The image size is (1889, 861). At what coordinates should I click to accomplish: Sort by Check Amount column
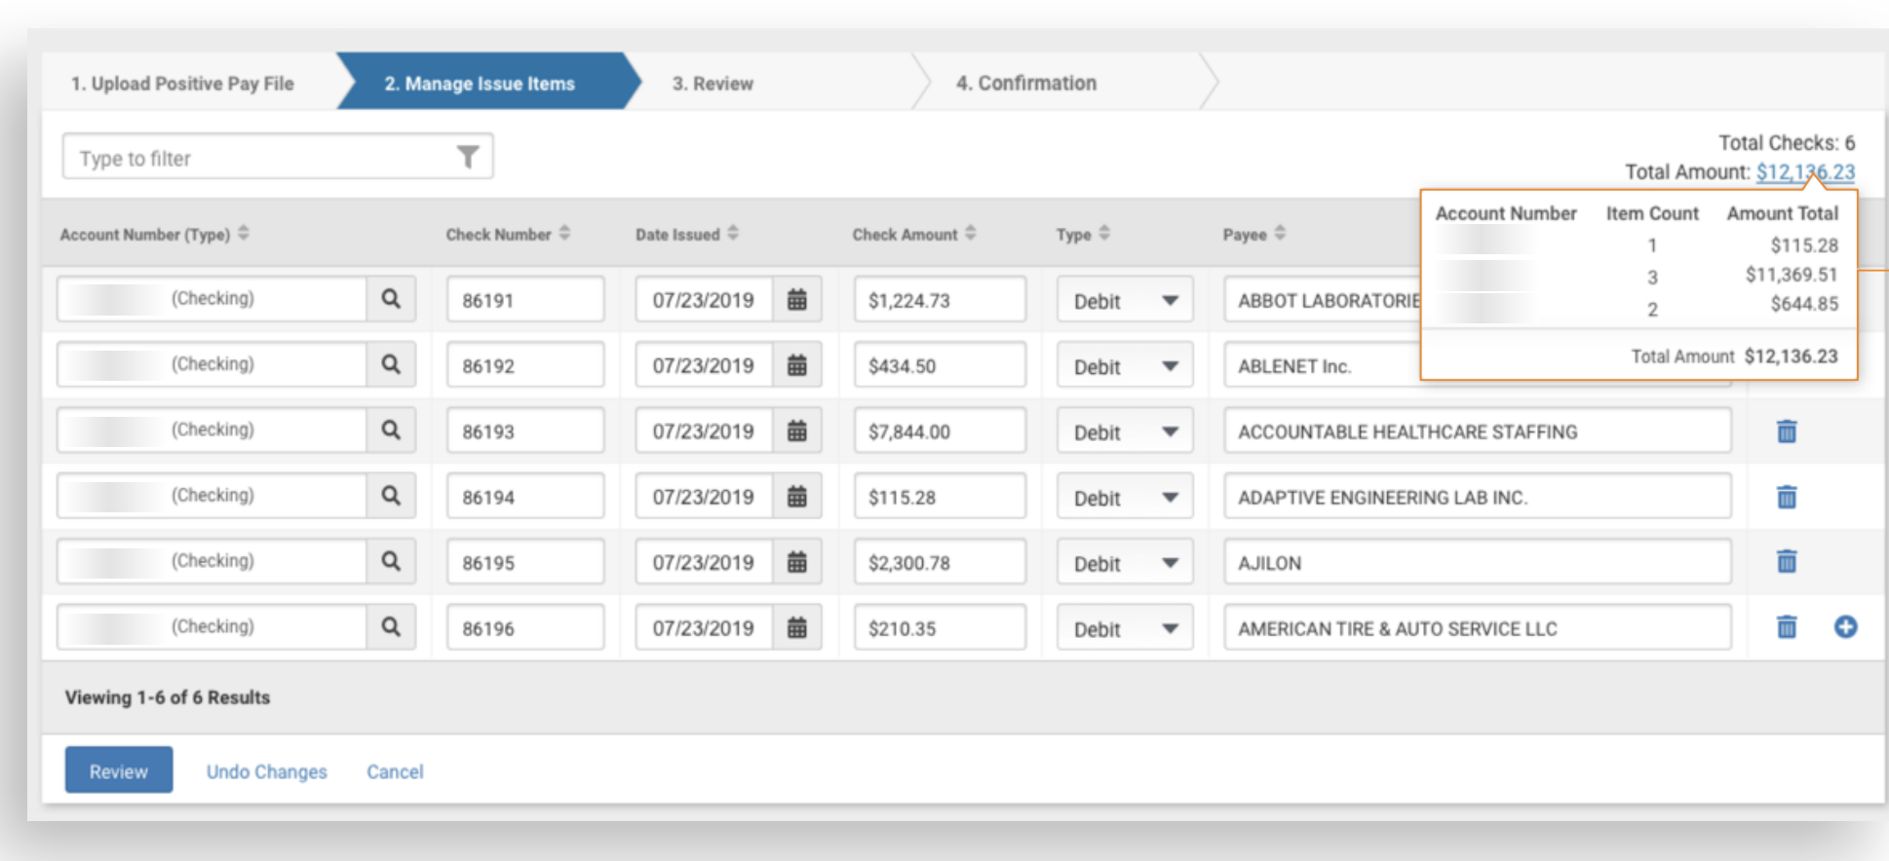coord(913,234)
